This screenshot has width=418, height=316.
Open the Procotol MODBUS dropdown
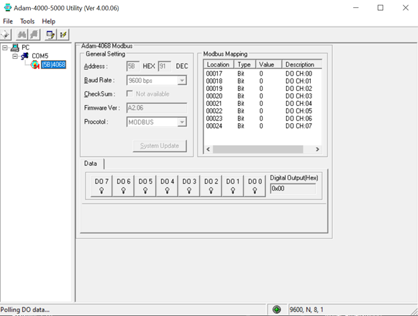coord(182,122)
